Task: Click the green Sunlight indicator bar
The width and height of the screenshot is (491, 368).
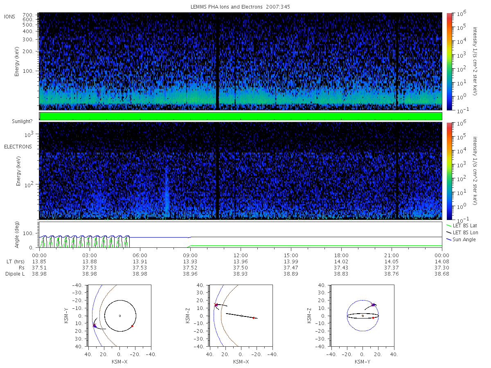Action: pos(241,116)
